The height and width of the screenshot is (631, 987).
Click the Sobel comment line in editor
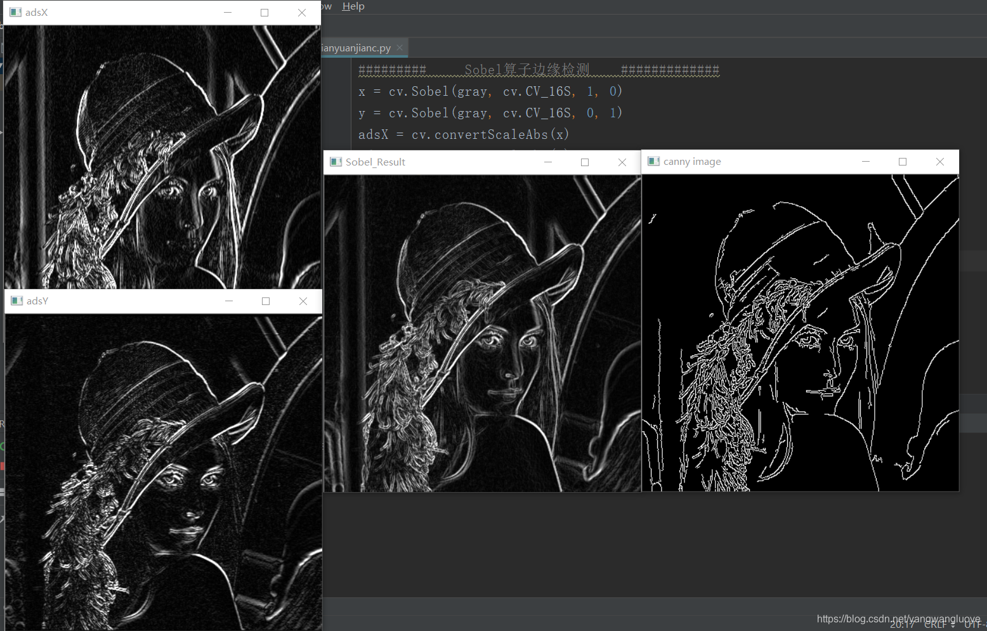539,70
